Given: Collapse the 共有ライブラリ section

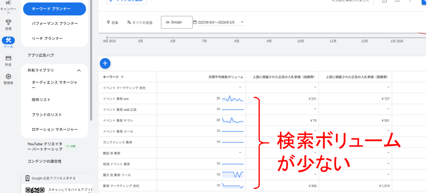Looking at the screenshot, I should tap(79, 70).
